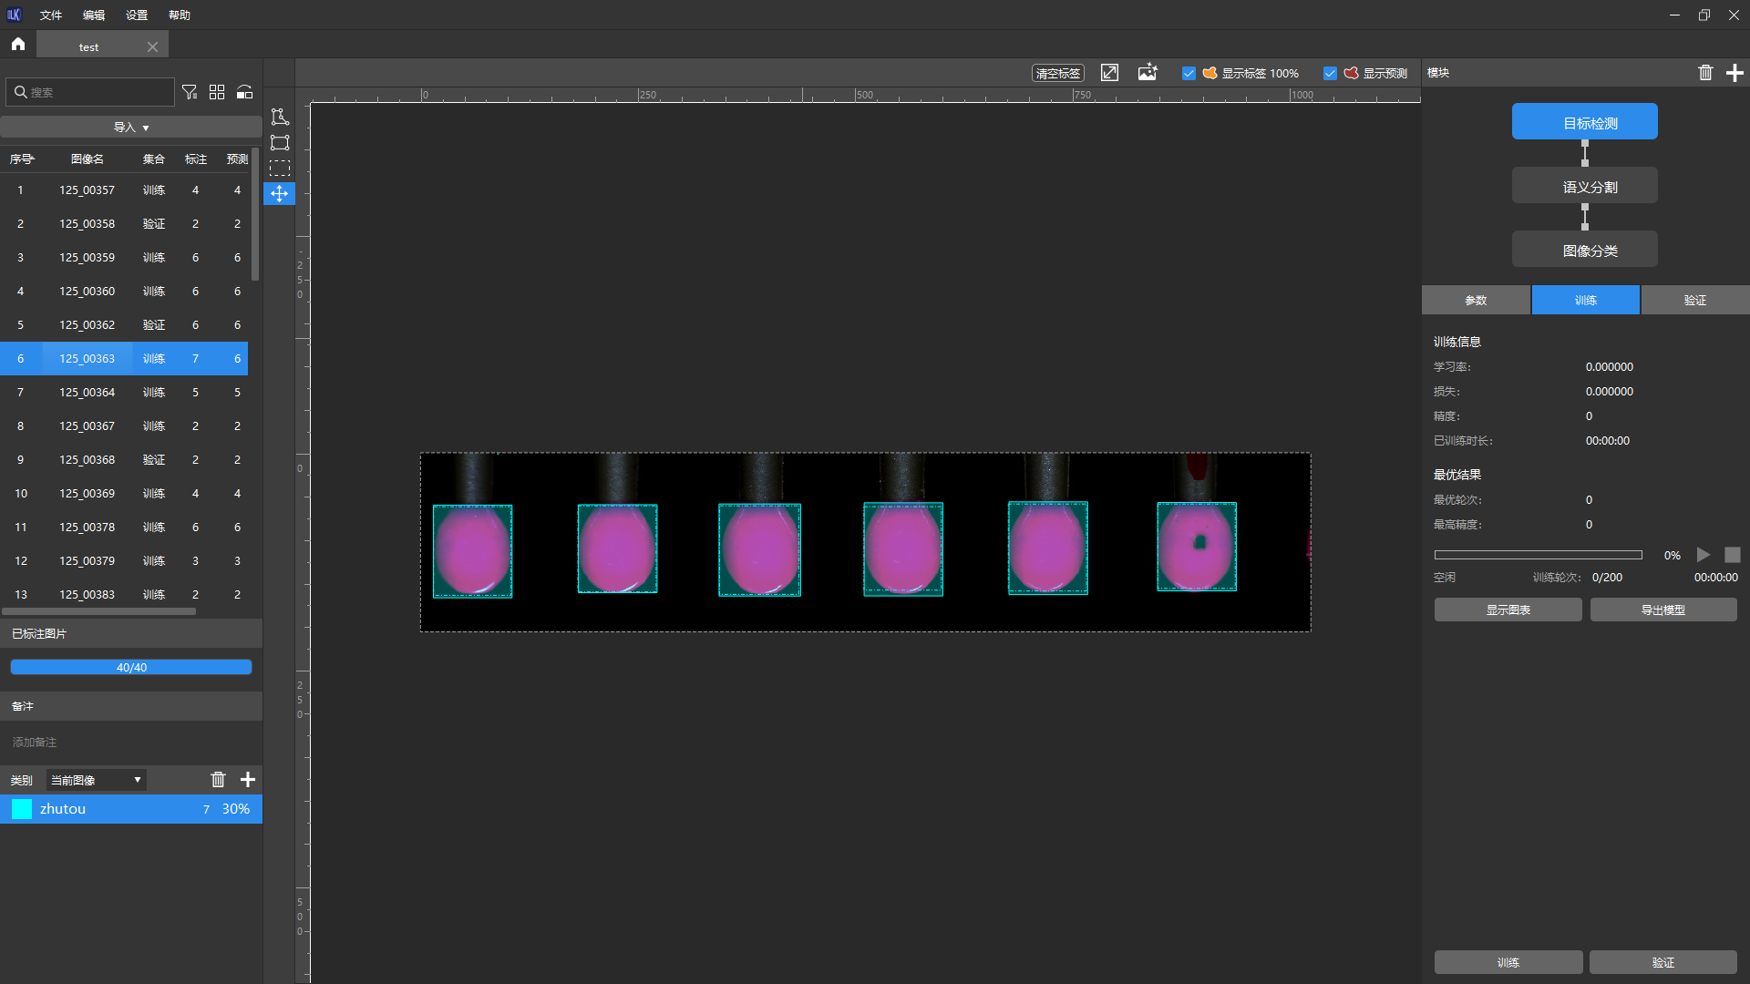
Task: Switch to thumbnail grid view
Action: click(x=217, y=92)
